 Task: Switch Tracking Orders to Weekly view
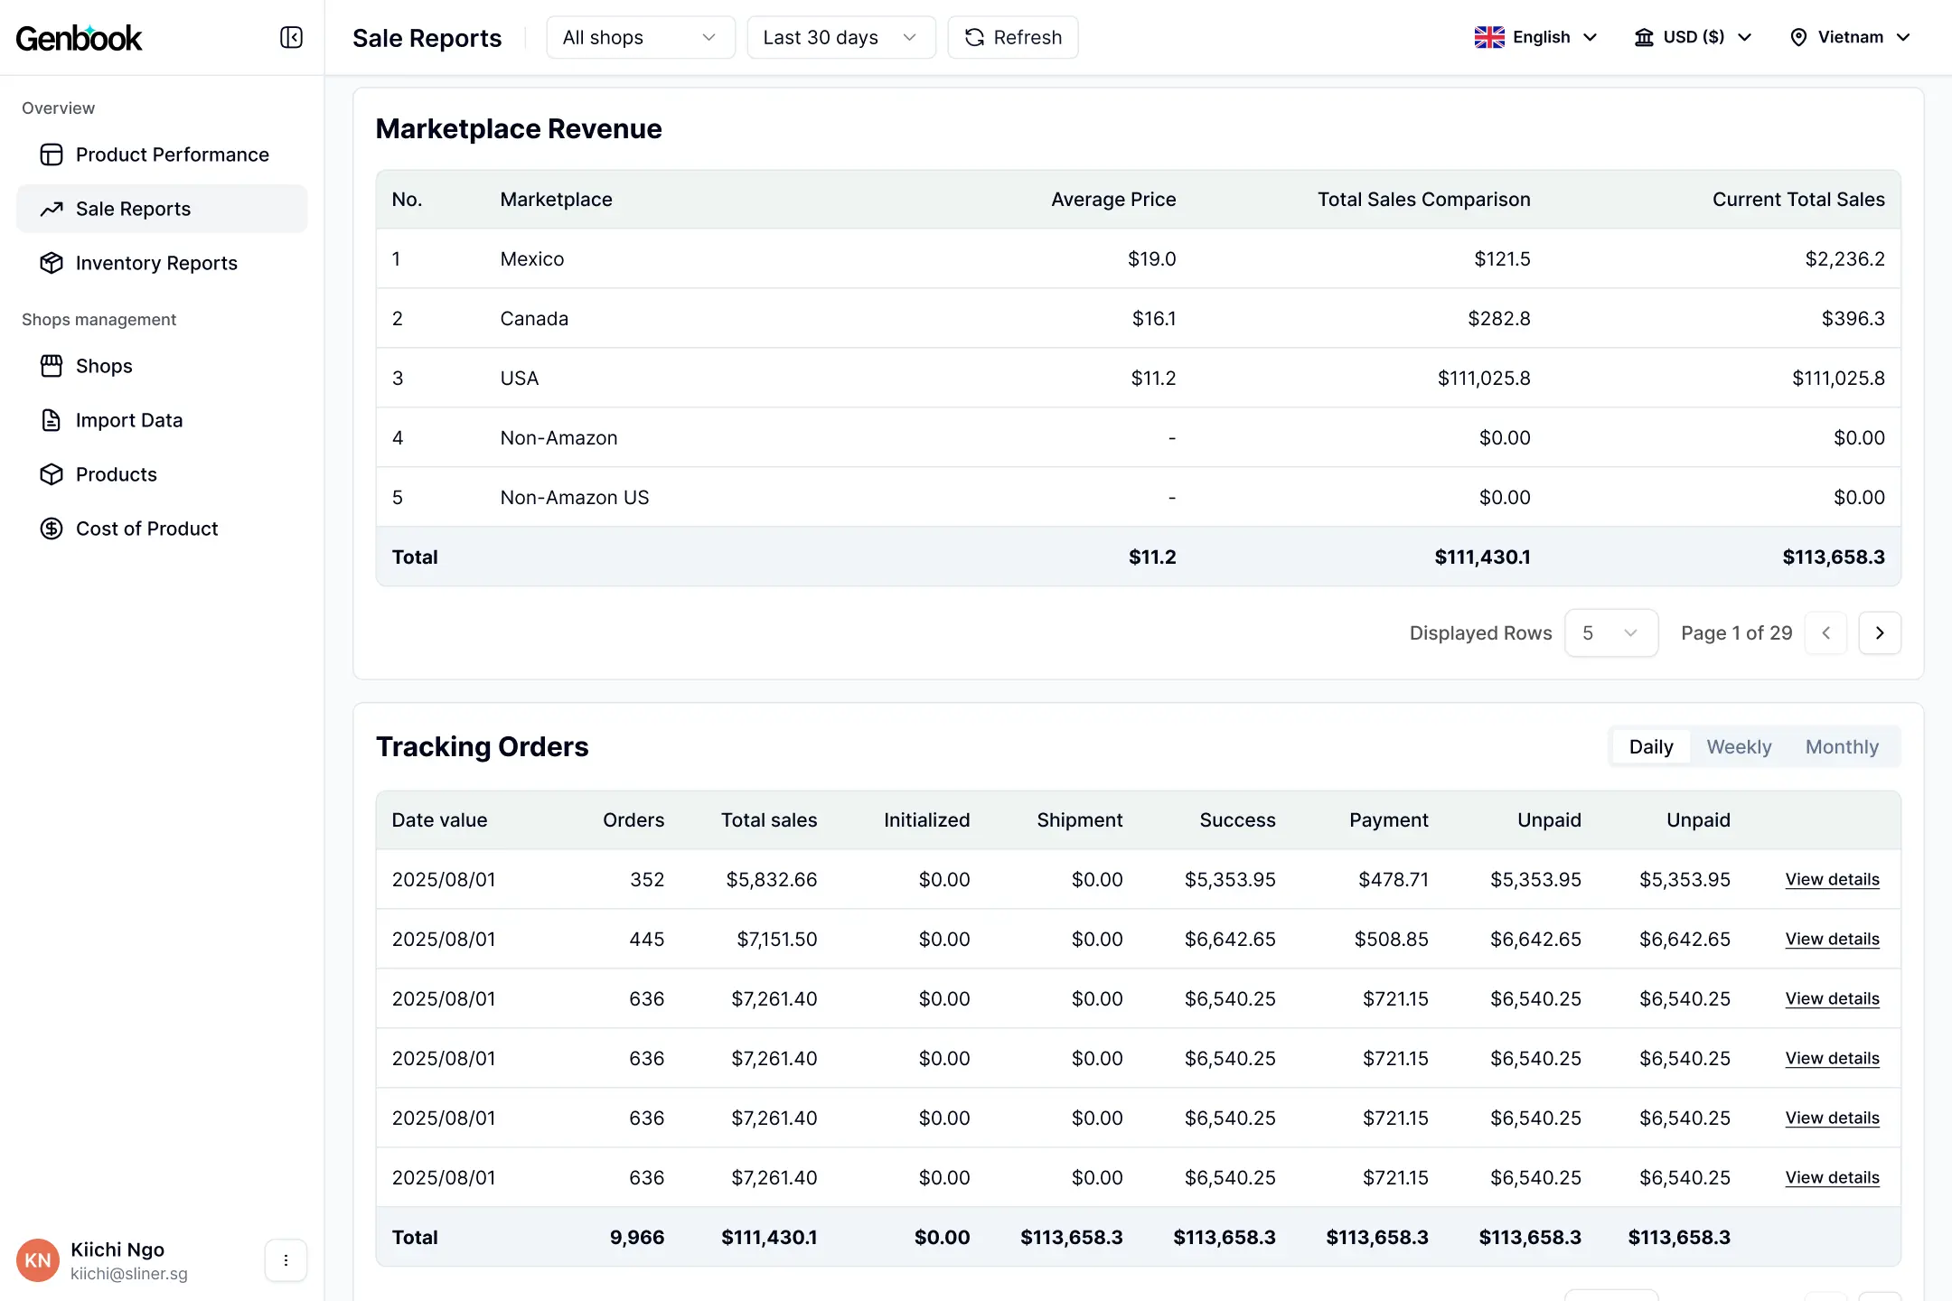(x=1739, y=747)
